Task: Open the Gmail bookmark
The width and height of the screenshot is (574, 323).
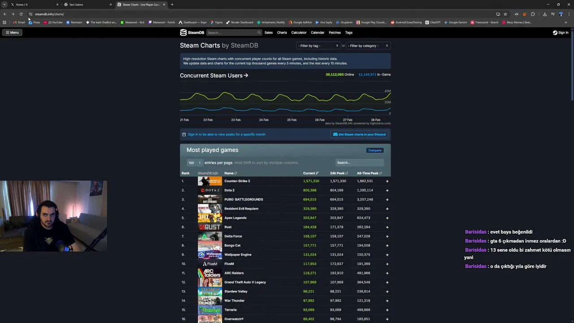Action: point(19,22)
